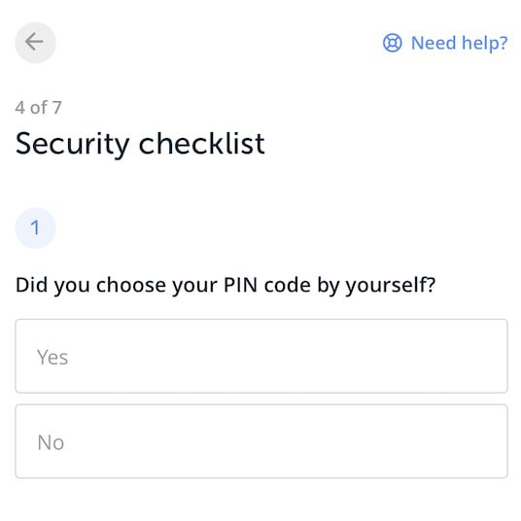Click the 4 of 7 progress indicator
Viewport: 521px width, 521px height.
pos(39,107)
